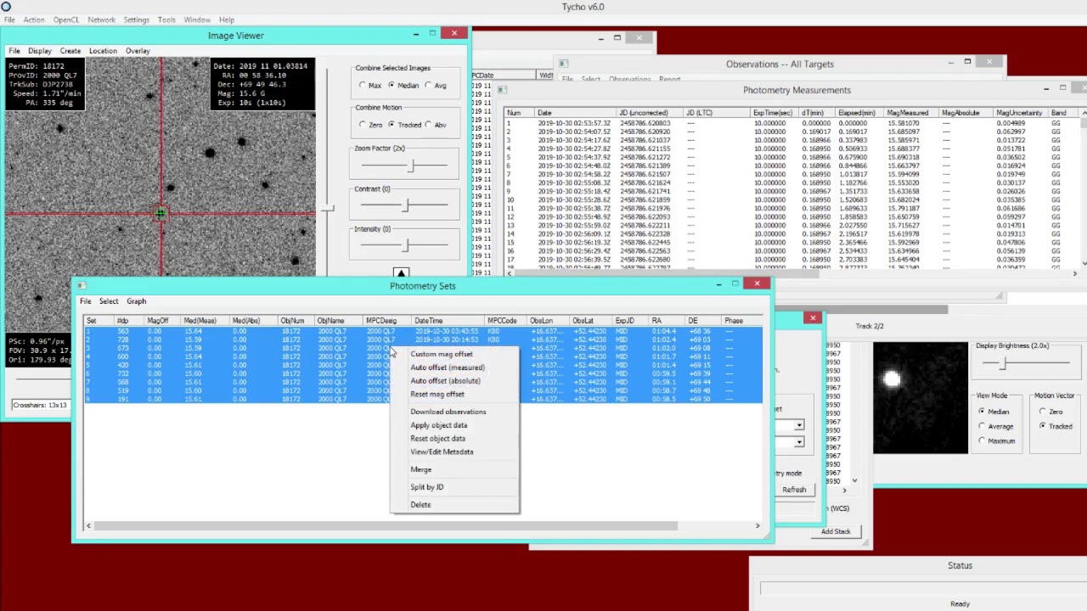Choose Reset mag offset from context menu
This screenshot has width=1087, height=611.
point(437,395)
